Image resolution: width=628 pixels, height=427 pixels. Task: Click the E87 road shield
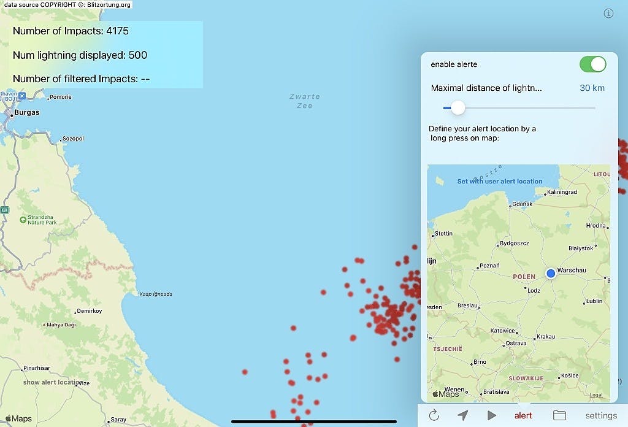click(5, 210)
